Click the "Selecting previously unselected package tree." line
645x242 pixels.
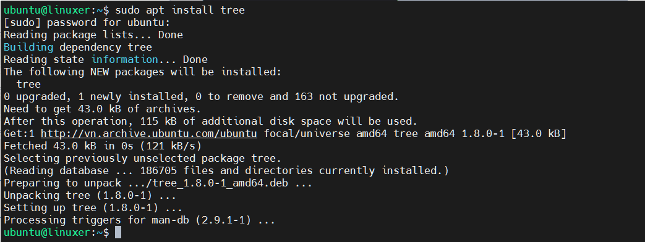[142, 158]
